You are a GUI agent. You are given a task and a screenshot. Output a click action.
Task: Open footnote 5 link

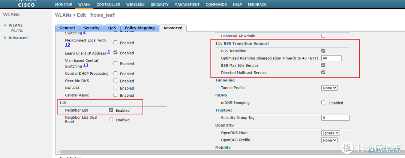click(108, 52)
